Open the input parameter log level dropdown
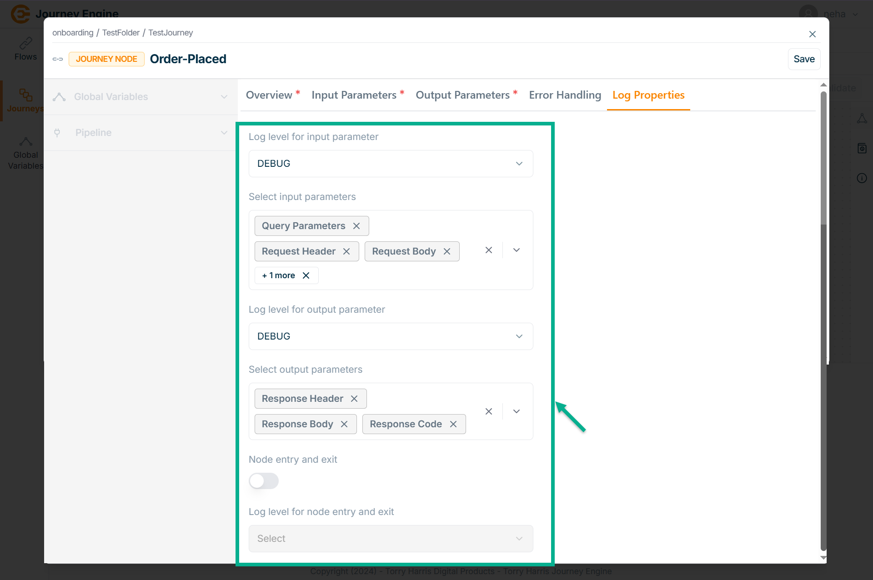This screenshot has height=580, width=873. click(x=391, y=164)
